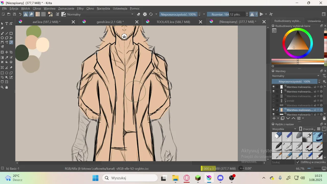Select the Crop tool
Screen dimensions: 327x184
(x=11, y=52)
